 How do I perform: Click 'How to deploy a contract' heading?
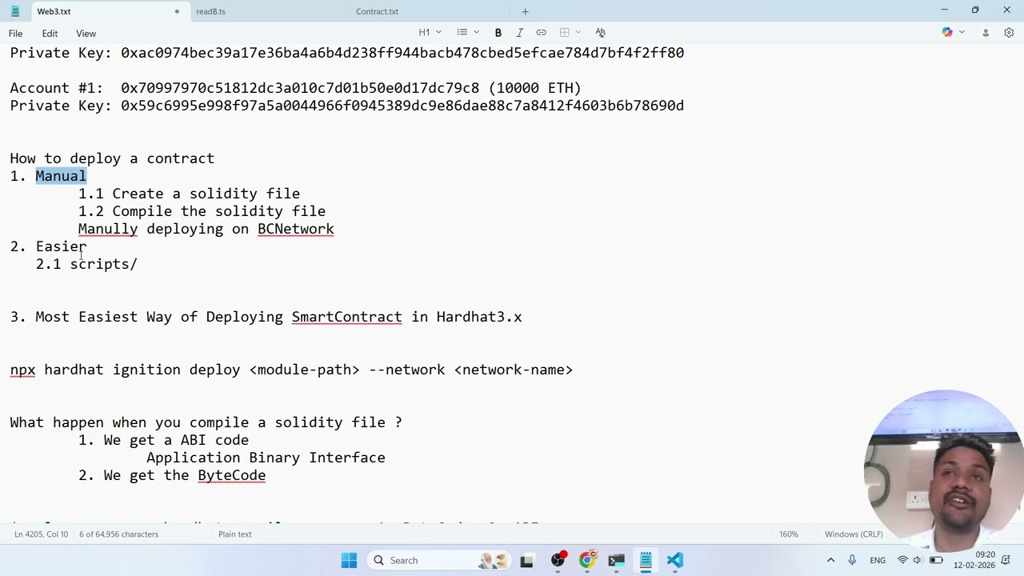click(x=112, y=158)
